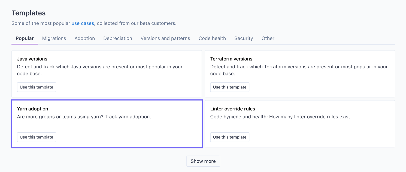Click the Linter override rules card title
Image resolution: width=406 pixels, height=172 pixels.
coord(232,109)
